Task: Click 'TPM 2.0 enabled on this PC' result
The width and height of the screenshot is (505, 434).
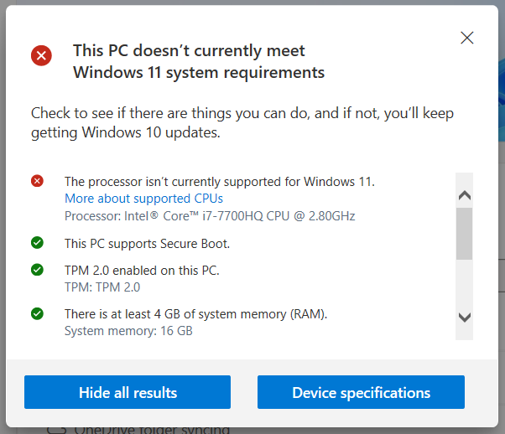Action: coord(142,271)
